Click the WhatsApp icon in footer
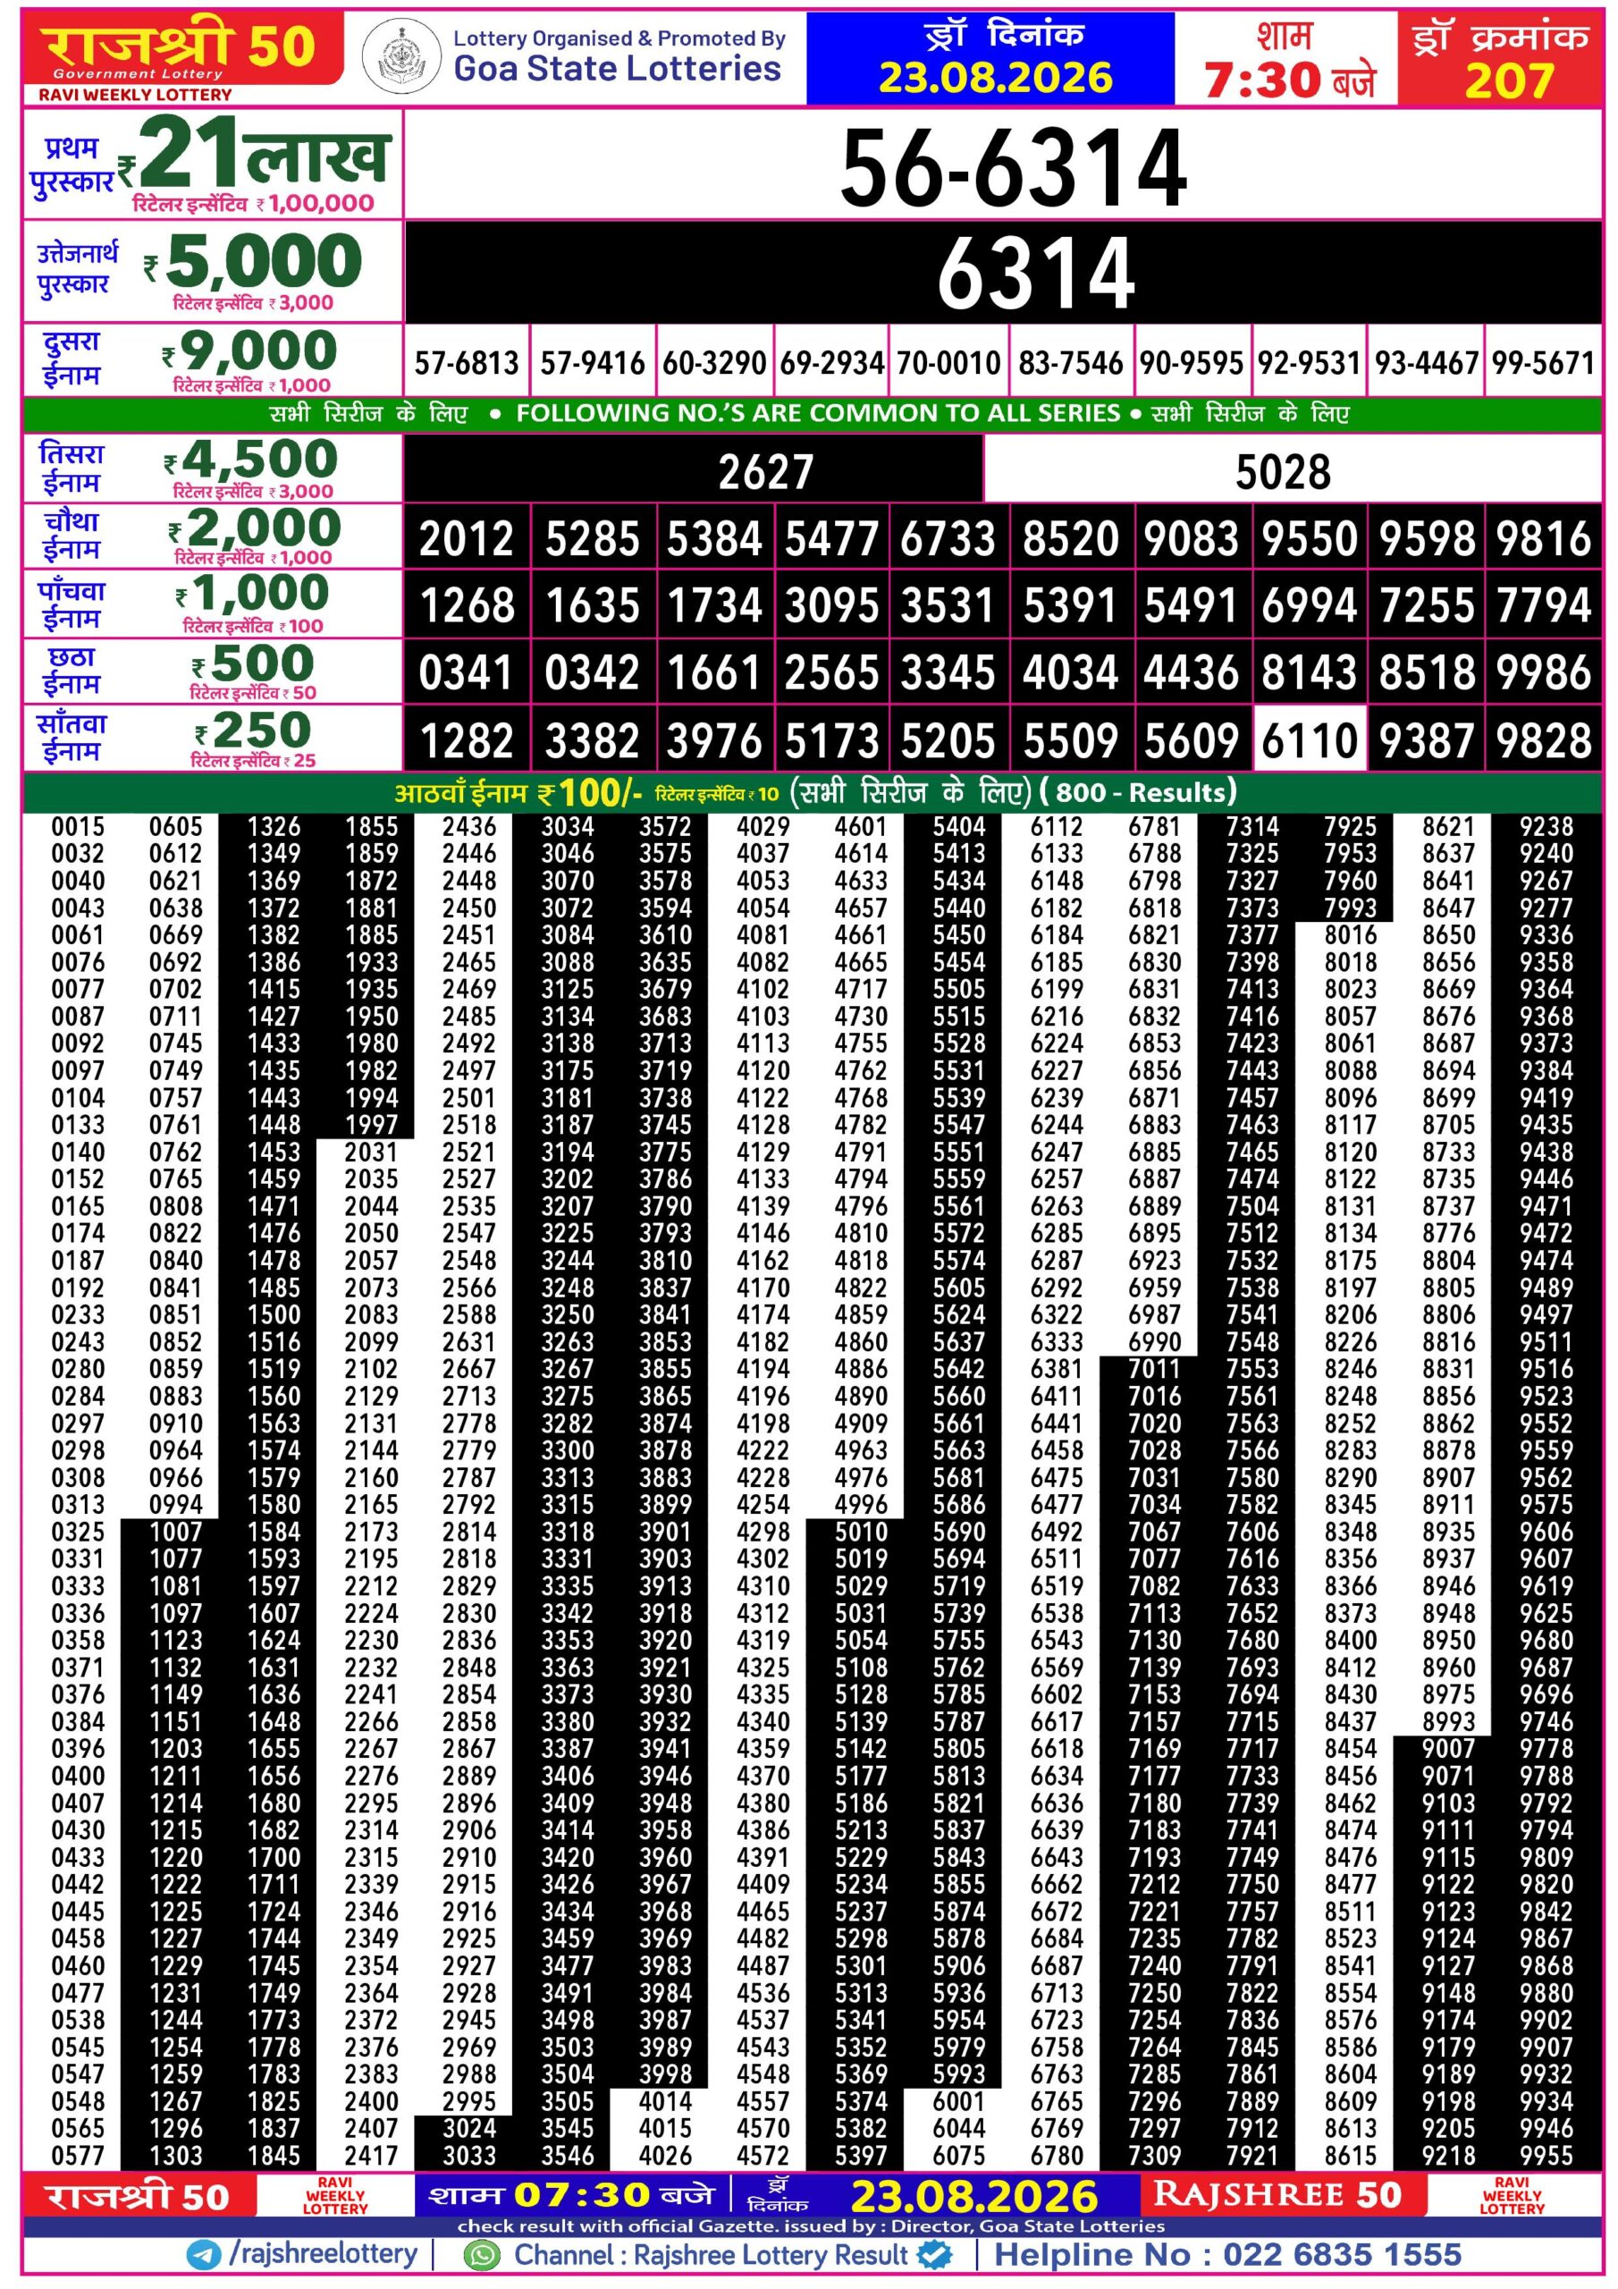The image size is (1618, 2289). click(x=484, y=2255)
